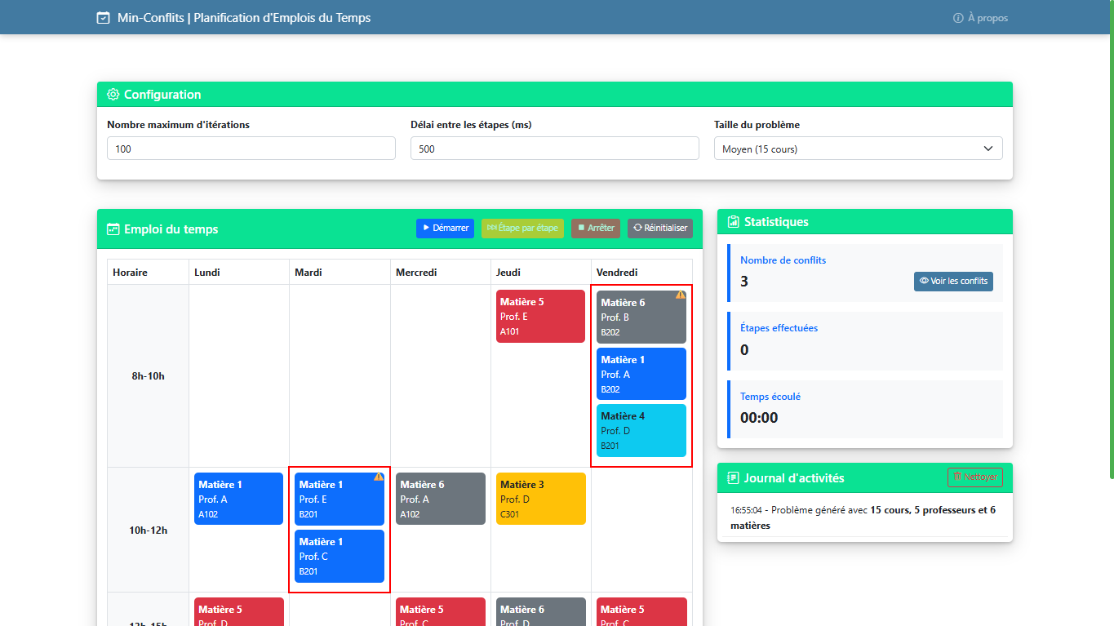Select the Matière 4 Prof. D card
The image size is (1114, 626).
(x=641, y=430)
